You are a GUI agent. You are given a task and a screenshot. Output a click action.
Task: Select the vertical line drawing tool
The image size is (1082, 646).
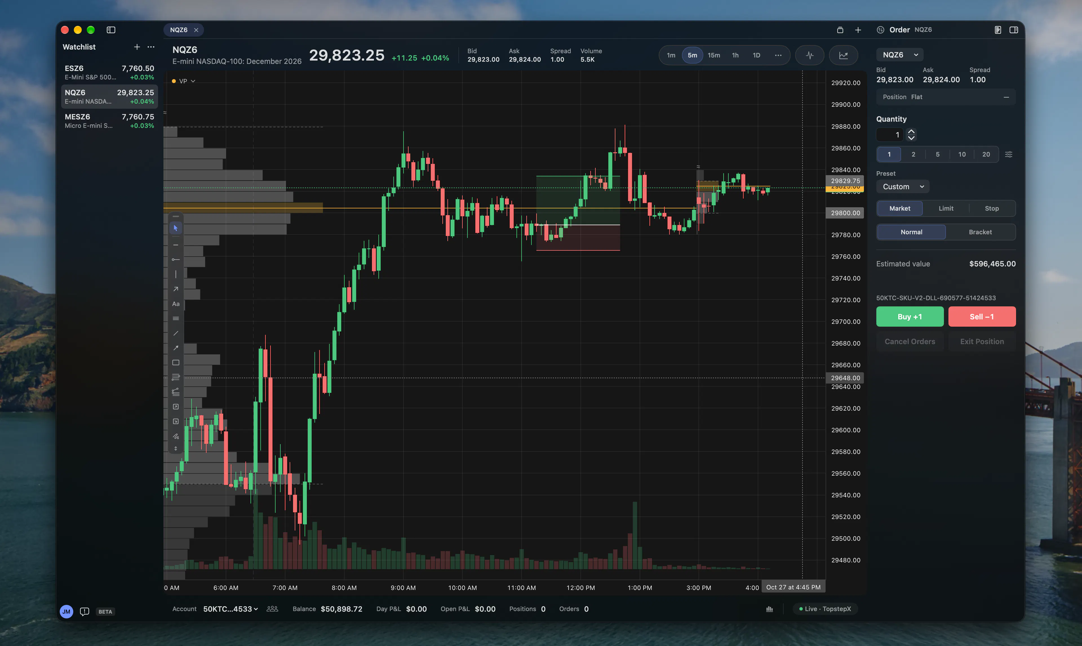(x=176, y=274)
